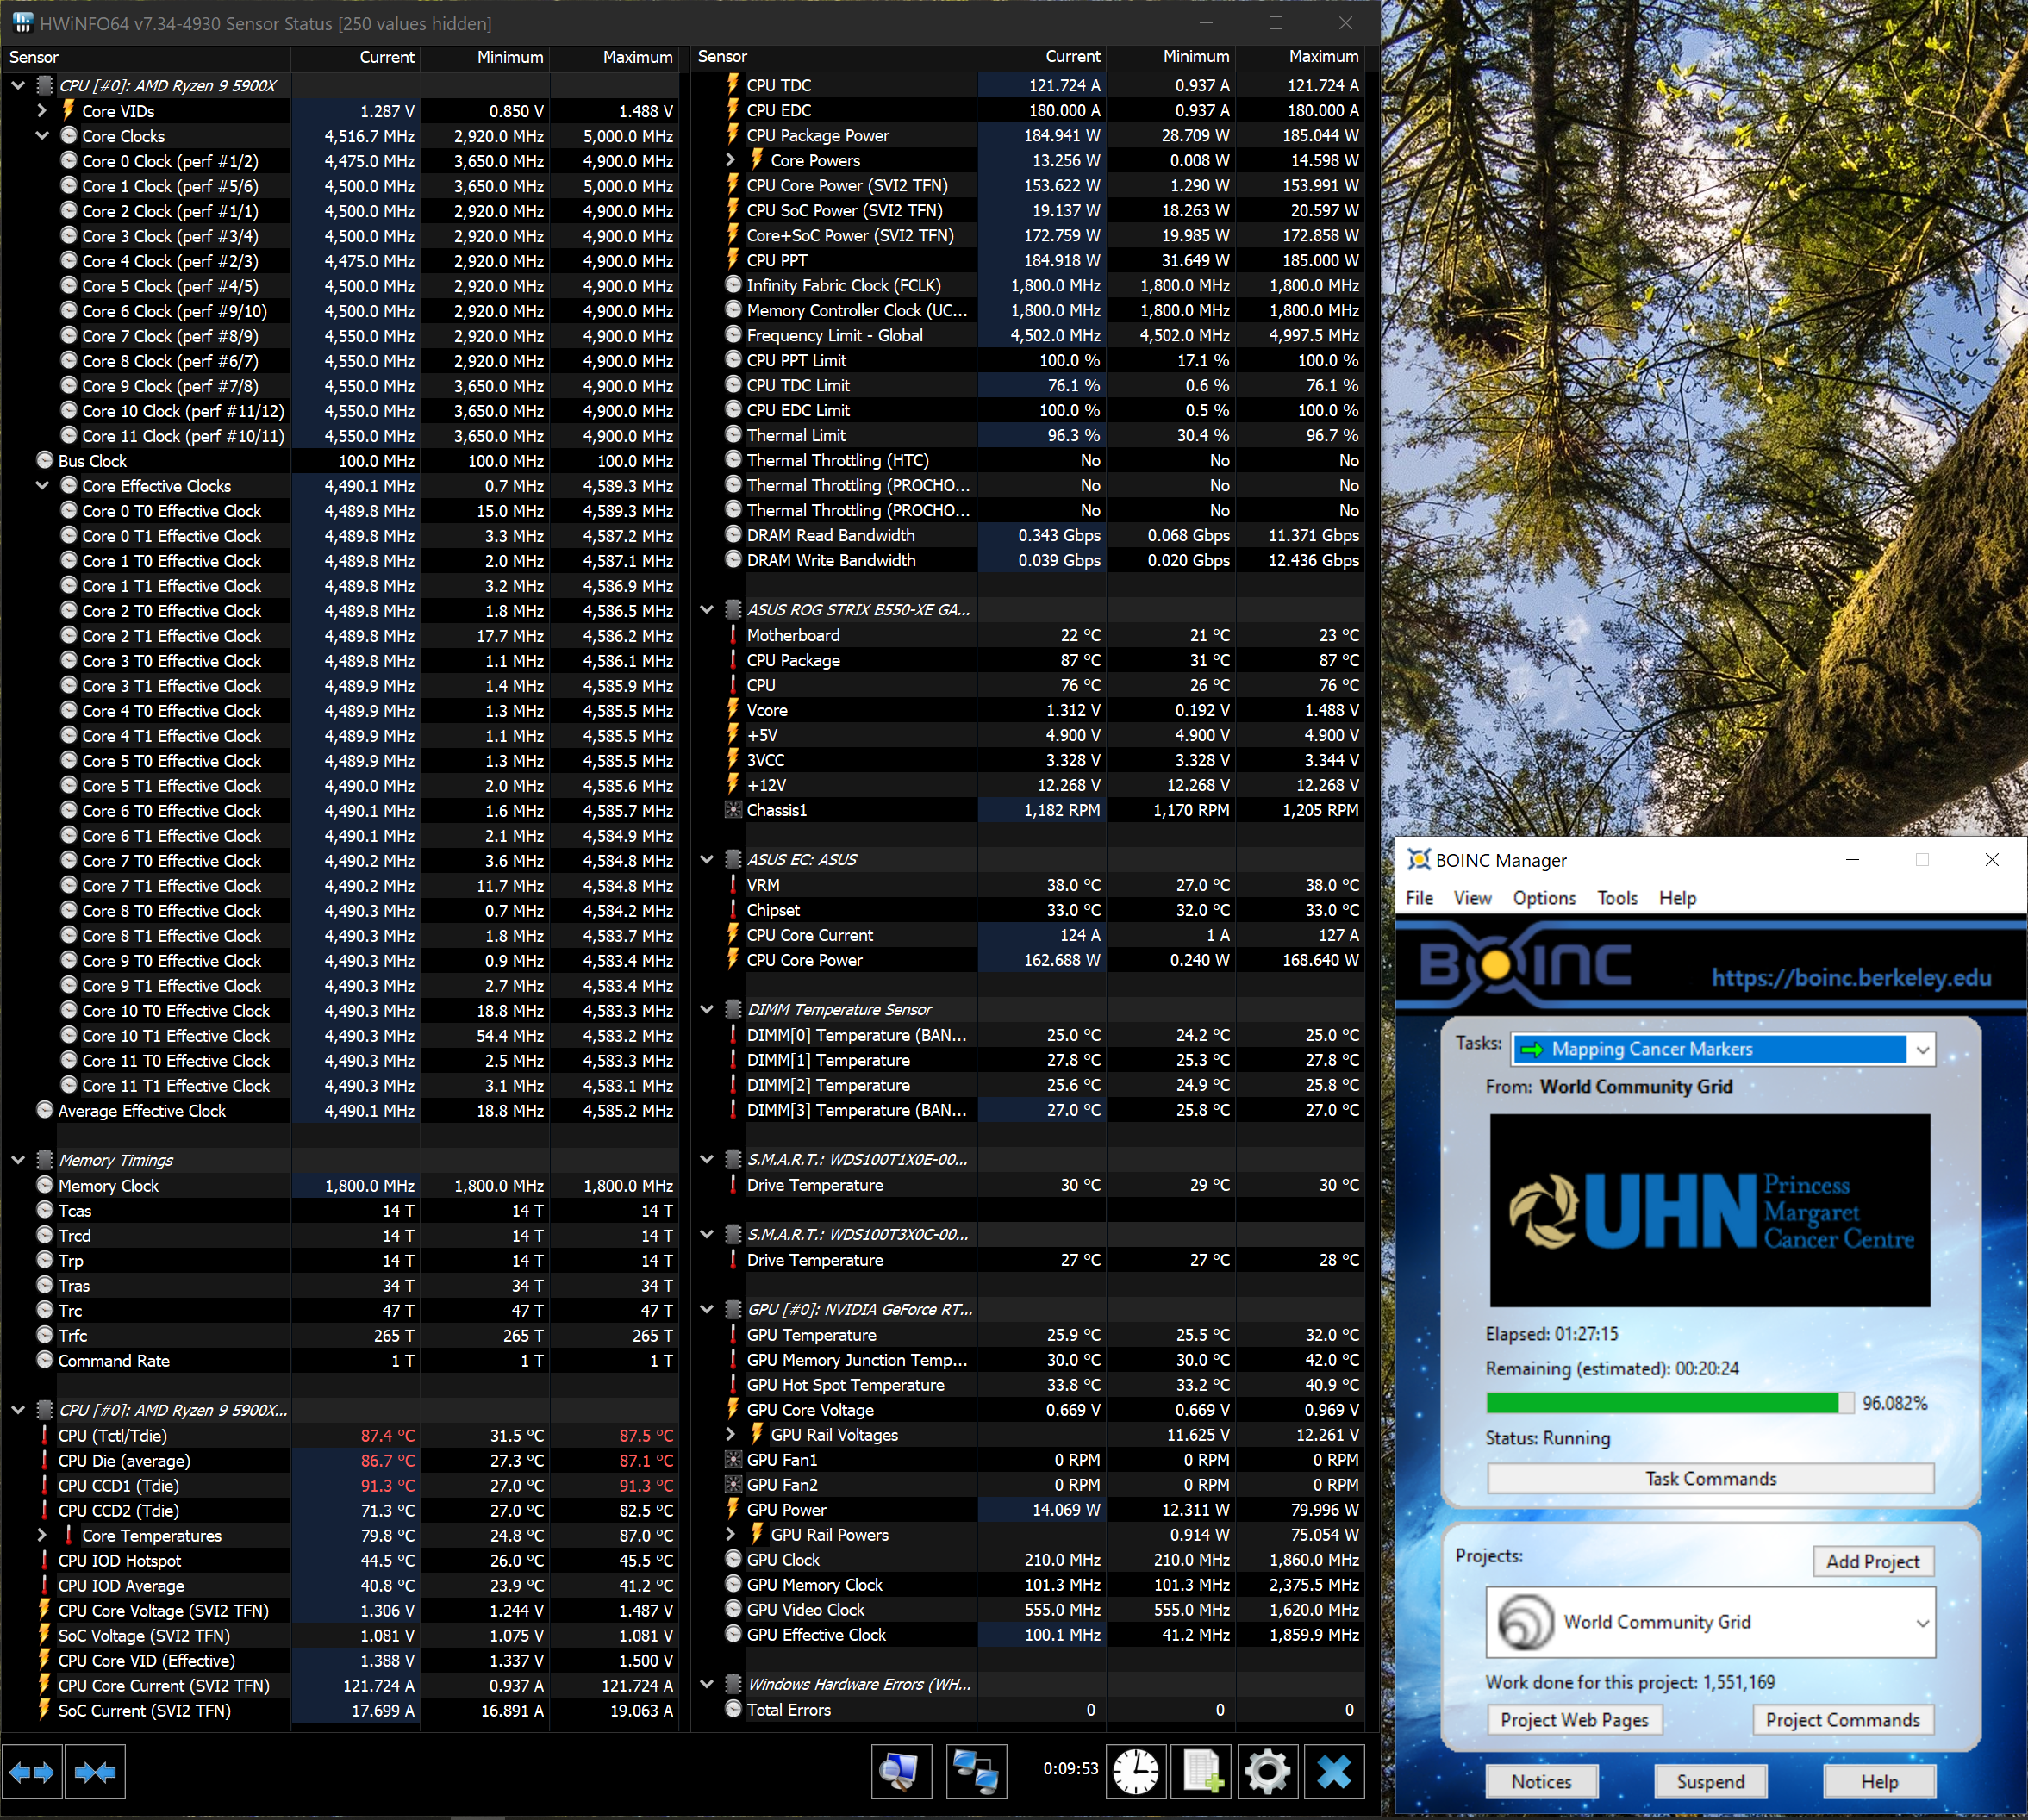The height and width of the screenshot is (1820, 2028).
Task: Collapse the Windows Hardware Errors group
Action: (x=707, y=1685)
